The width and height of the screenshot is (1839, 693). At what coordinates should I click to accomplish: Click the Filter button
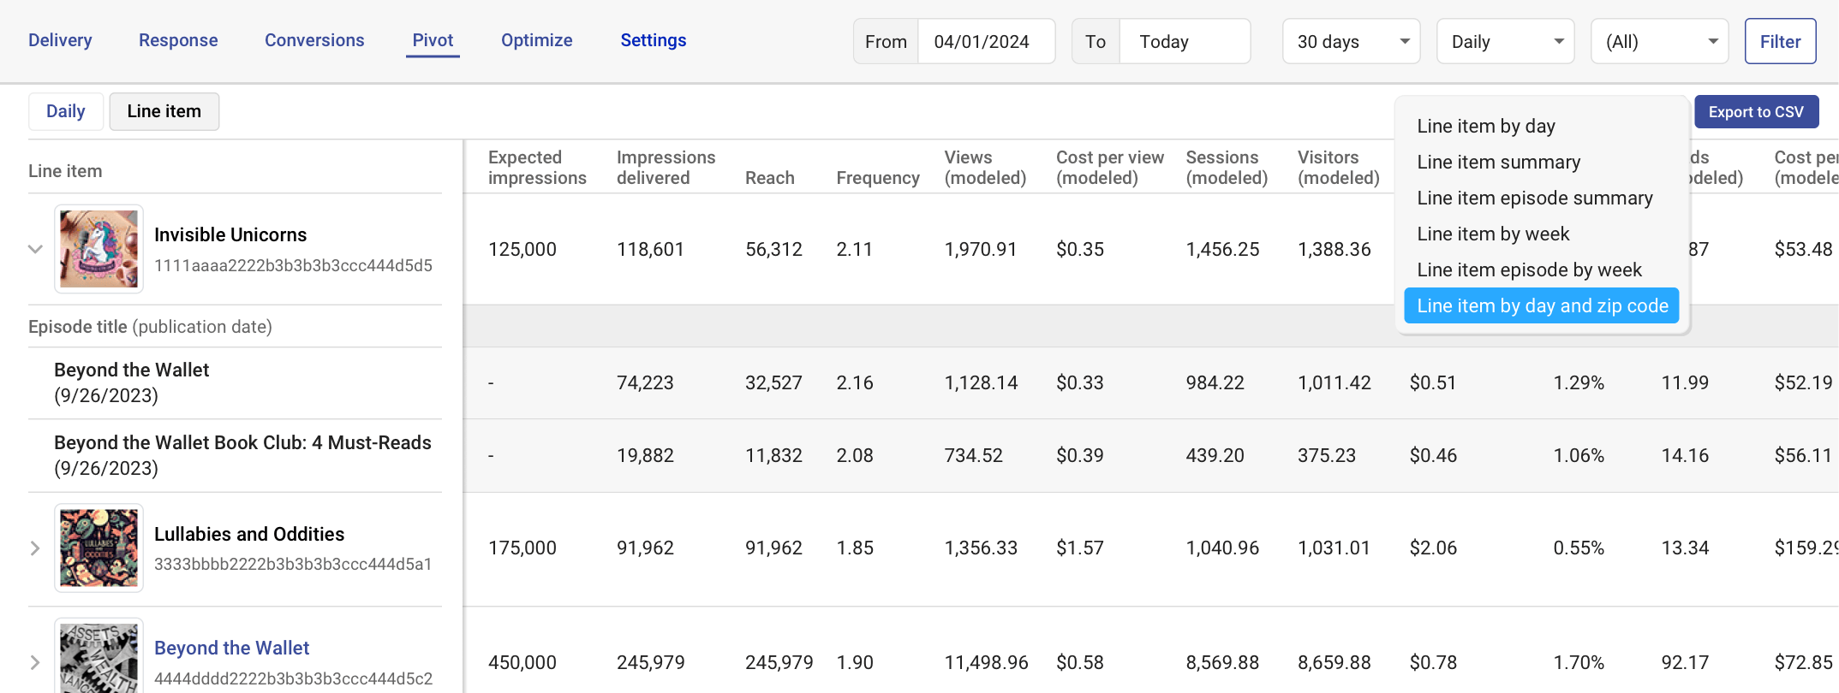pyautogui.click(x=1780, y=41)
